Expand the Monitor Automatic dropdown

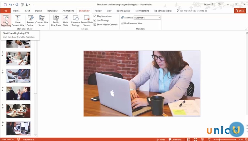point(159,18)
